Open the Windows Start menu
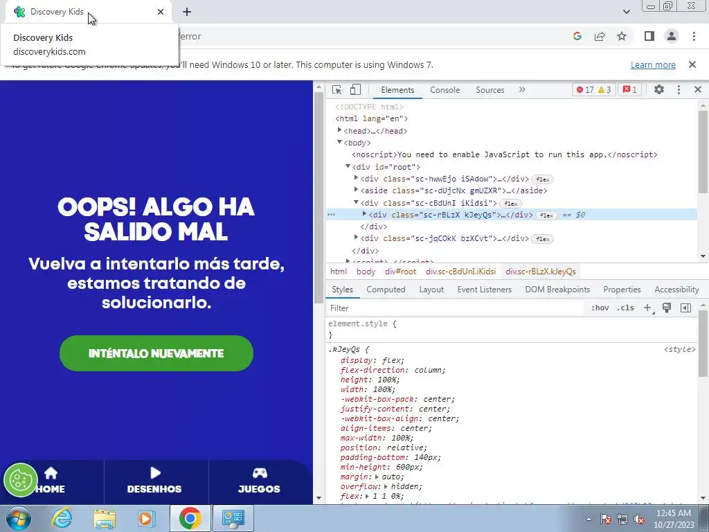Screen dimensions: 709x532 pyautogui.click(x=17, y=518)
